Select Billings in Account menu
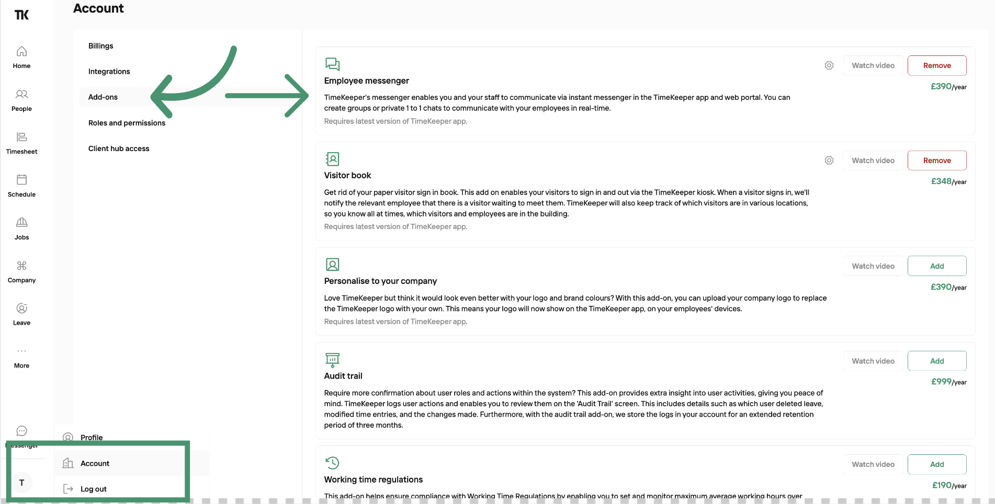995x504 pixels. point(101,46)
